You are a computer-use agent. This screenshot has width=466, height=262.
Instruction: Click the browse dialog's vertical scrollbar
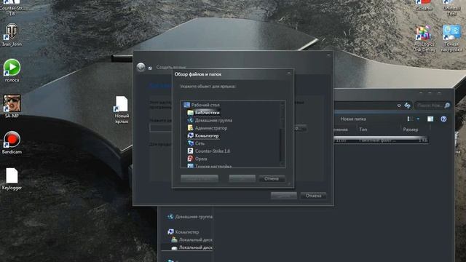tap(283, 134)
